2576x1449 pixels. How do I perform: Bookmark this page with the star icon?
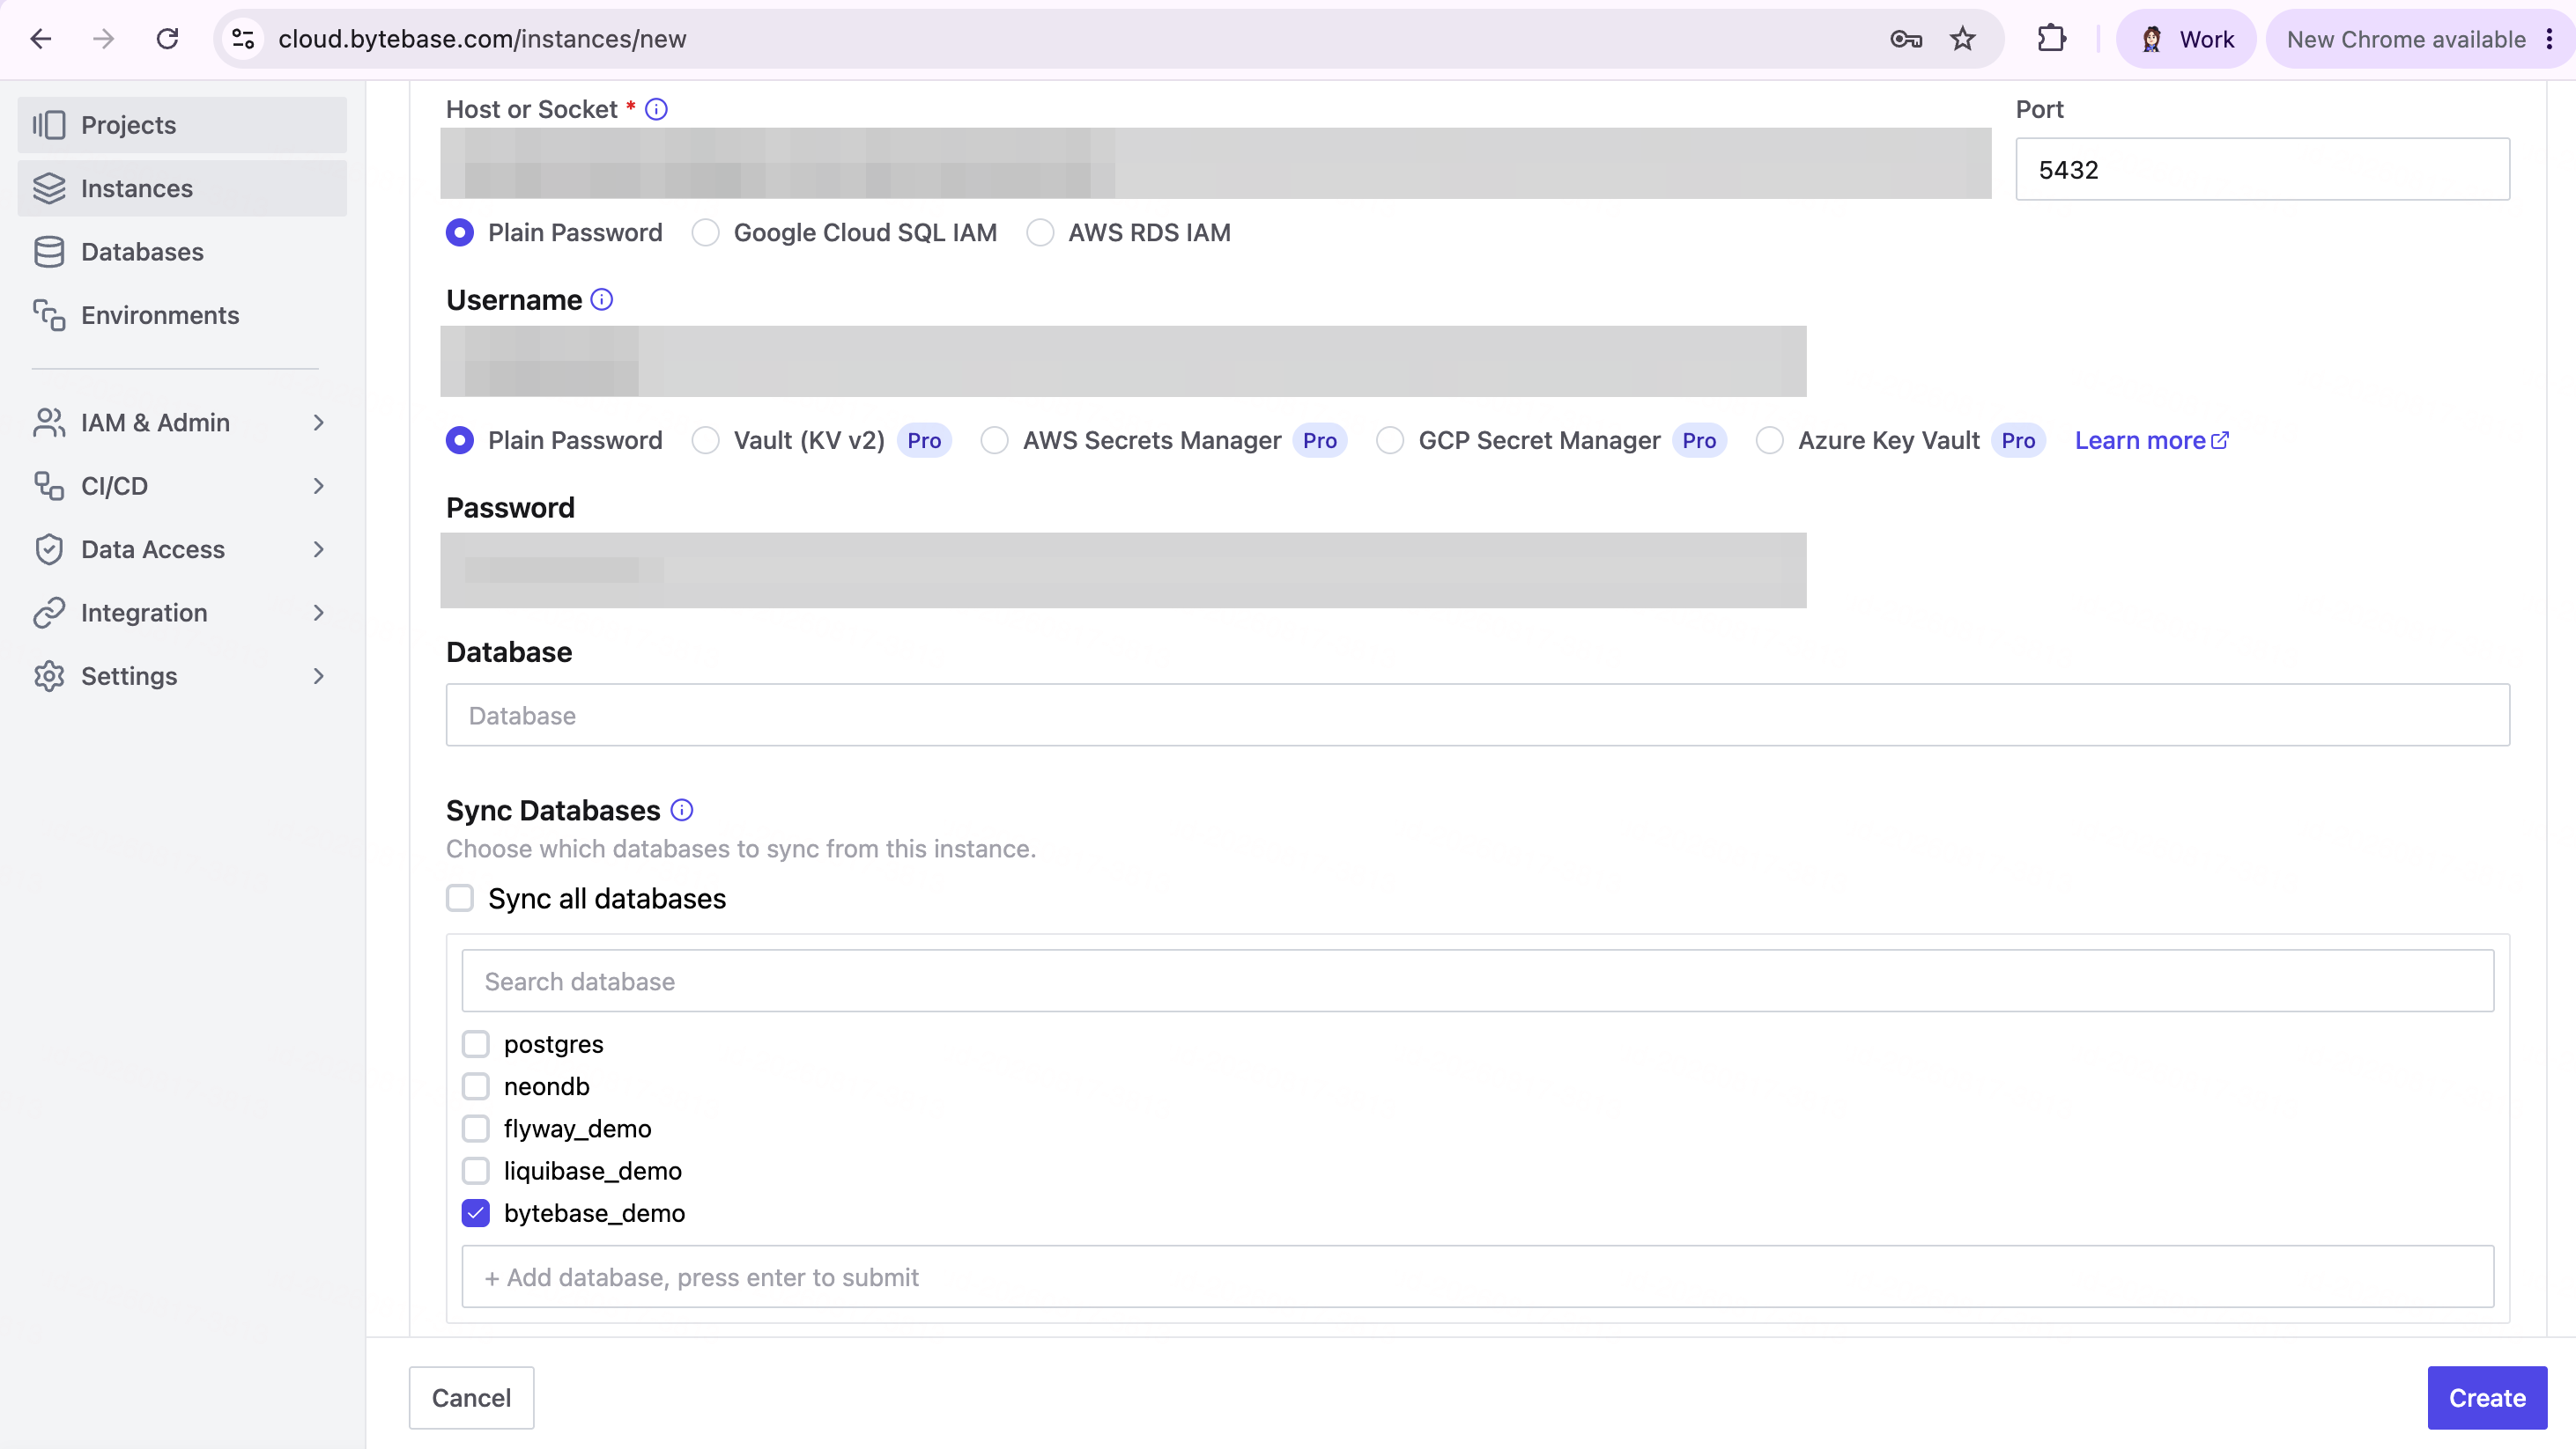coord(1963,39)
